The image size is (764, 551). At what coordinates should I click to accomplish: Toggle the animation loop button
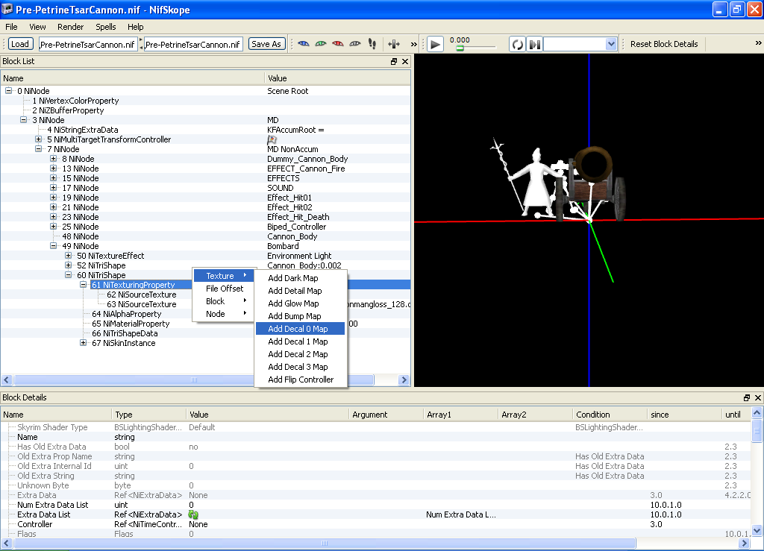click(517, 44)
